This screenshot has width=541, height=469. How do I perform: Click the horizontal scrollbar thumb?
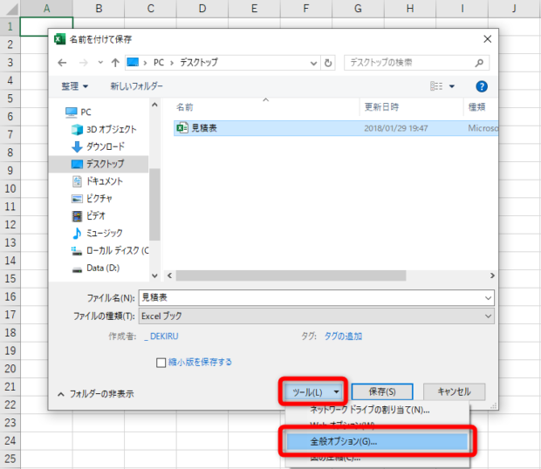pyautogui.click(x=291, y=275)
